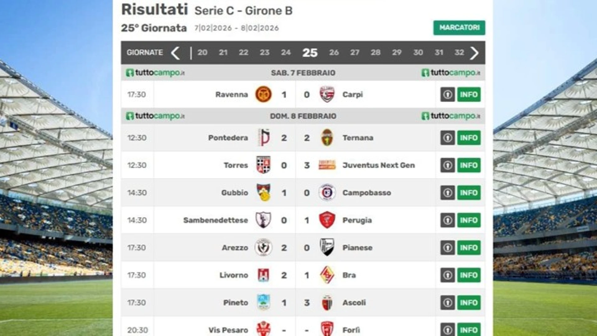Click the Juventus Next Gen logo
Viewport: 597px width, 336px height.
tap(327, 165)
